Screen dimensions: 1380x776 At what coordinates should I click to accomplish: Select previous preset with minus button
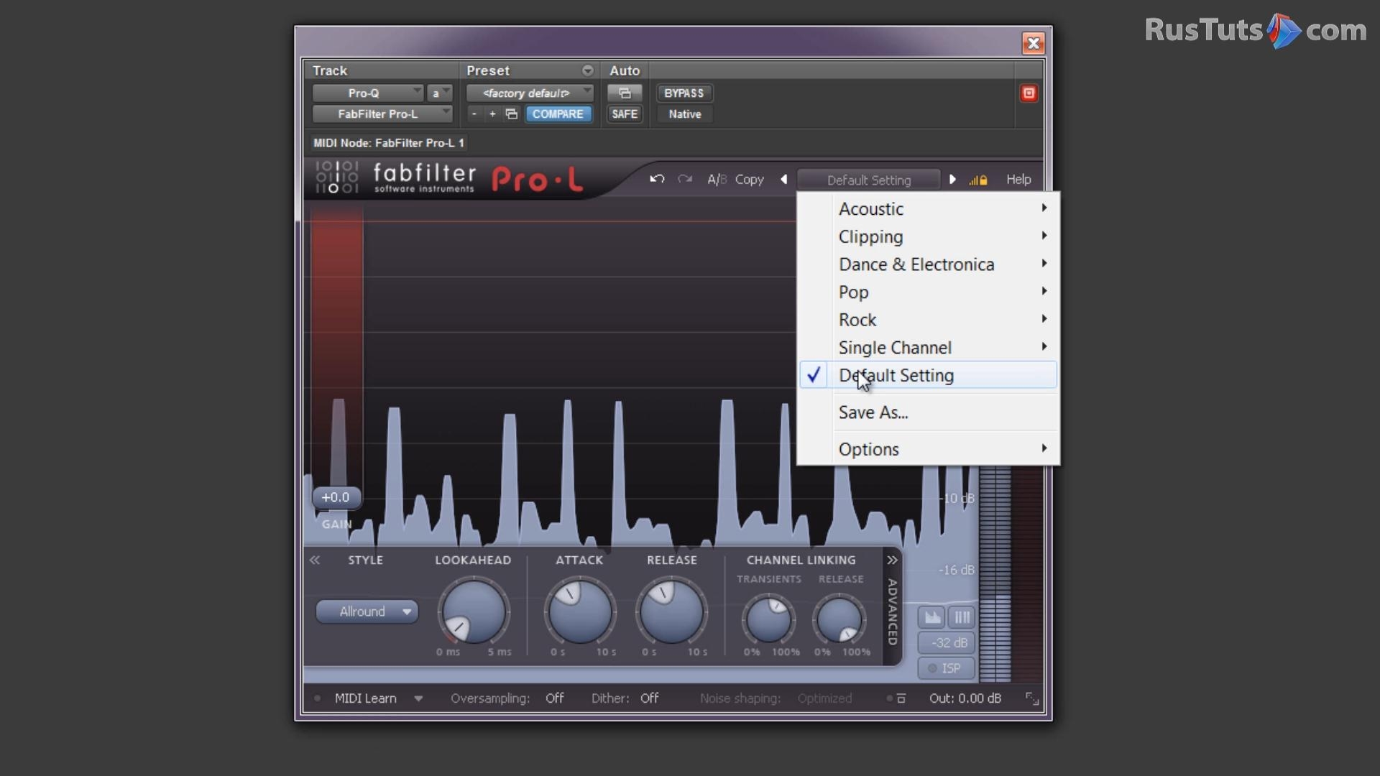click(x=474, y=114)
